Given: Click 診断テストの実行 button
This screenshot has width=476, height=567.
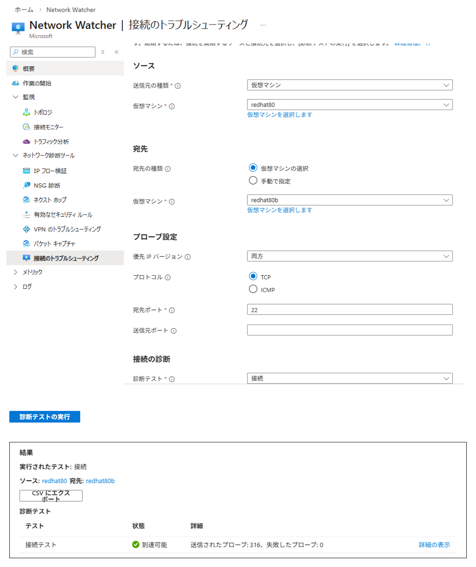Looking at the screenshot, I should point(45,416).
